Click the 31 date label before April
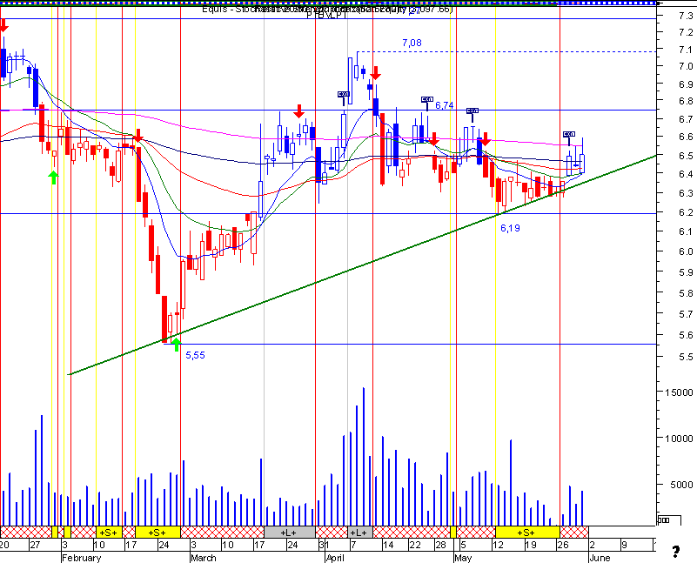This screenshot has height=563, width=697. tap(324, 545)
